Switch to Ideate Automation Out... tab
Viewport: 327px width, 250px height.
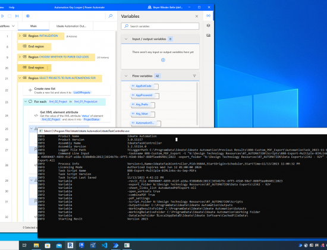coord(71,26)
